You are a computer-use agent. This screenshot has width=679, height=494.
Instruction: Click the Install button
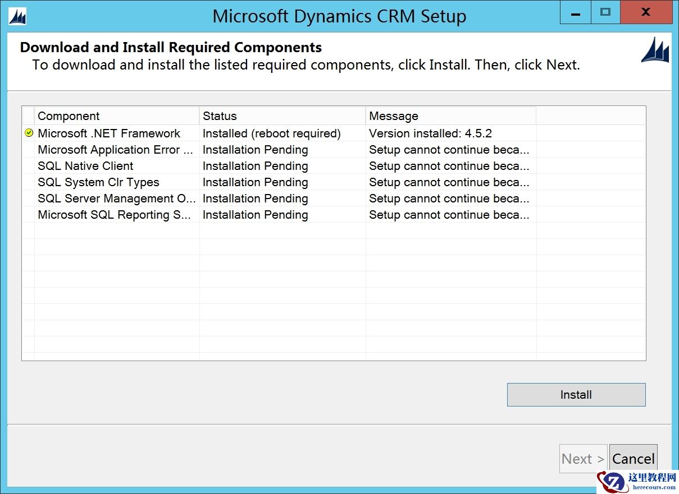tap(576, 394)
